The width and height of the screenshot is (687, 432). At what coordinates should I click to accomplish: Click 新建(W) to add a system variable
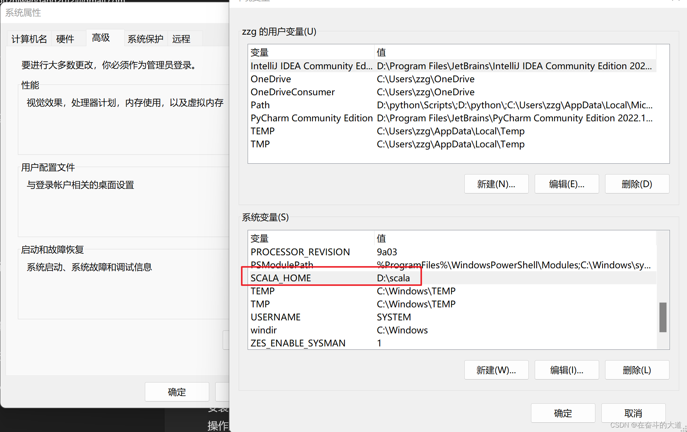pyautogui.click(x=496, y=369)
